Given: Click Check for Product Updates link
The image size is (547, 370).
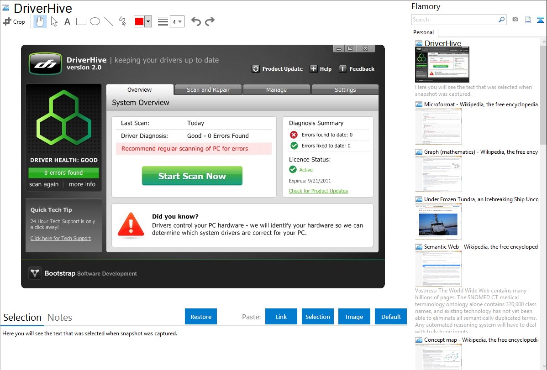Looking at the screenshot, I should pos(318,191).
